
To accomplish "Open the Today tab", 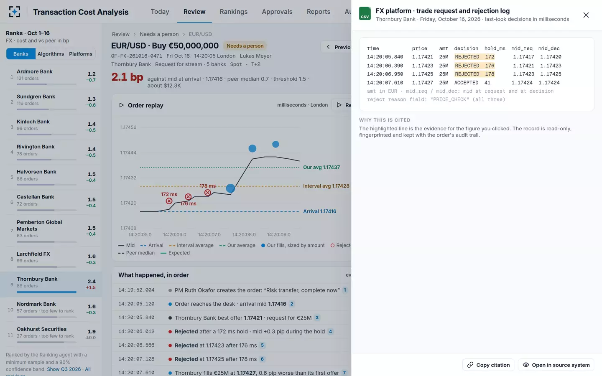I will pos(160,12).
